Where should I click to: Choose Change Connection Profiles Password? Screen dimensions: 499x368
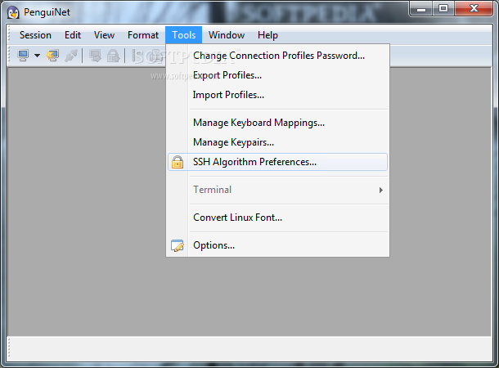(277, 56)
